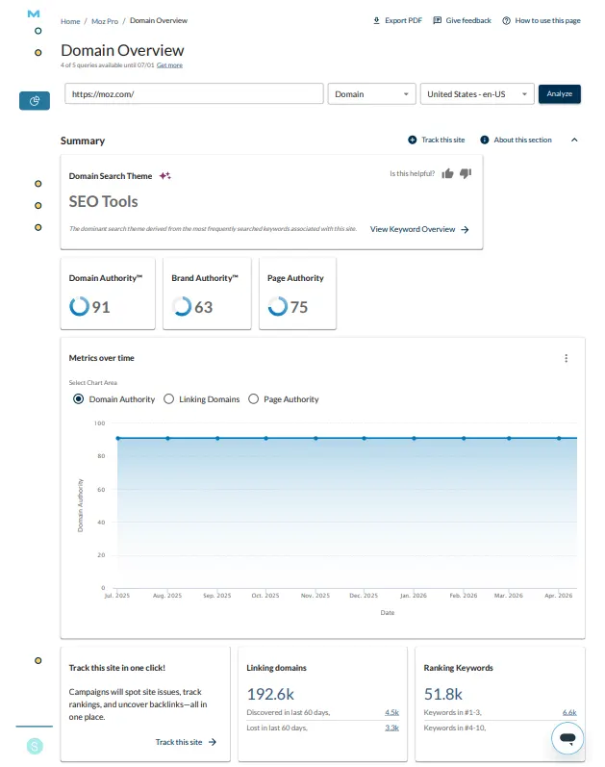Open the 6.6k keywords in #1-3 link
The image size is (605, 767).
[x=569, y=712]
